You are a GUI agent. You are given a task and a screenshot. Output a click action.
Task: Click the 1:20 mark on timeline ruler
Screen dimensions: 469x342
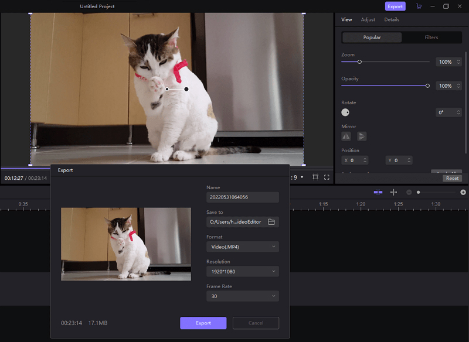coord(361,204)
